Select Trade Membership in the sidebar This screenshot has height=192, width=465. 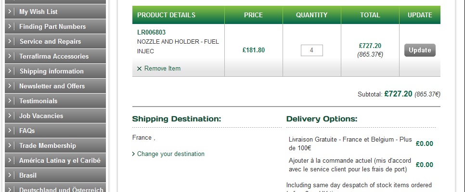coord(47,145)
